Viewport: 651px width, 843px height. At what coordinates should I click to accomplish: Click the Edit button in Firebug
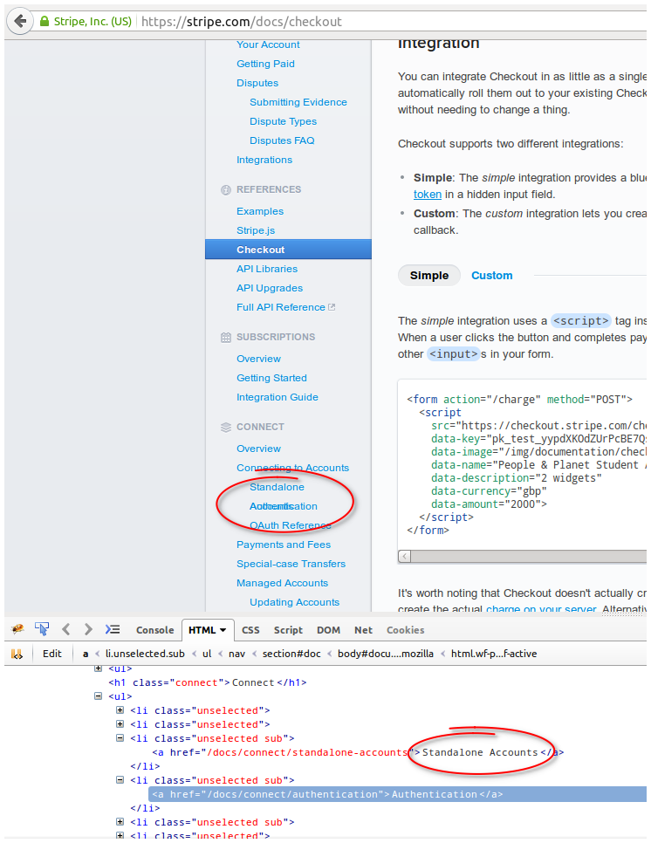pyautogui.click(x=52, y=654)
